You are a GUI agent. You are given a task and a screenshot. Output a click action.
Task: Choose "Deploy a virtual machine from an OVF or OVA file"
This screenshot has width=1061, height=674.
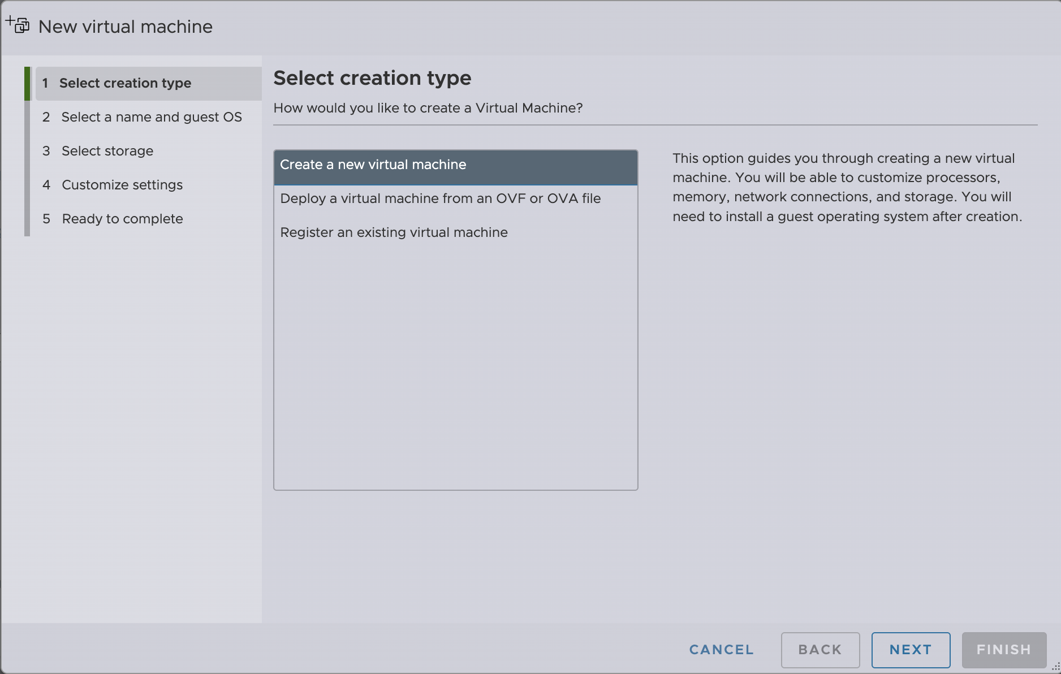(x=441, y=198)
